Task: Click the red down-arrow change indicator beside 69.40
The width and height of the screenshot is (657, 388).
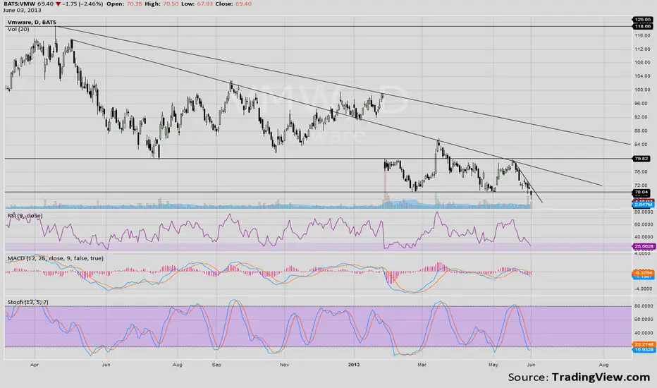Action: click(x=58, y=4)
